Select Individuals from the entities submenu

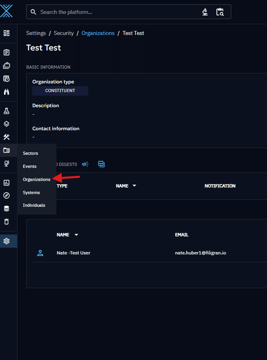coord(34,205)
